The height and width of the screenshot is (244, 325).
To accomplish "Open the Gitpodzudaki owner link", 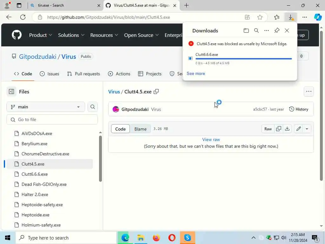I will coord(38,57).
